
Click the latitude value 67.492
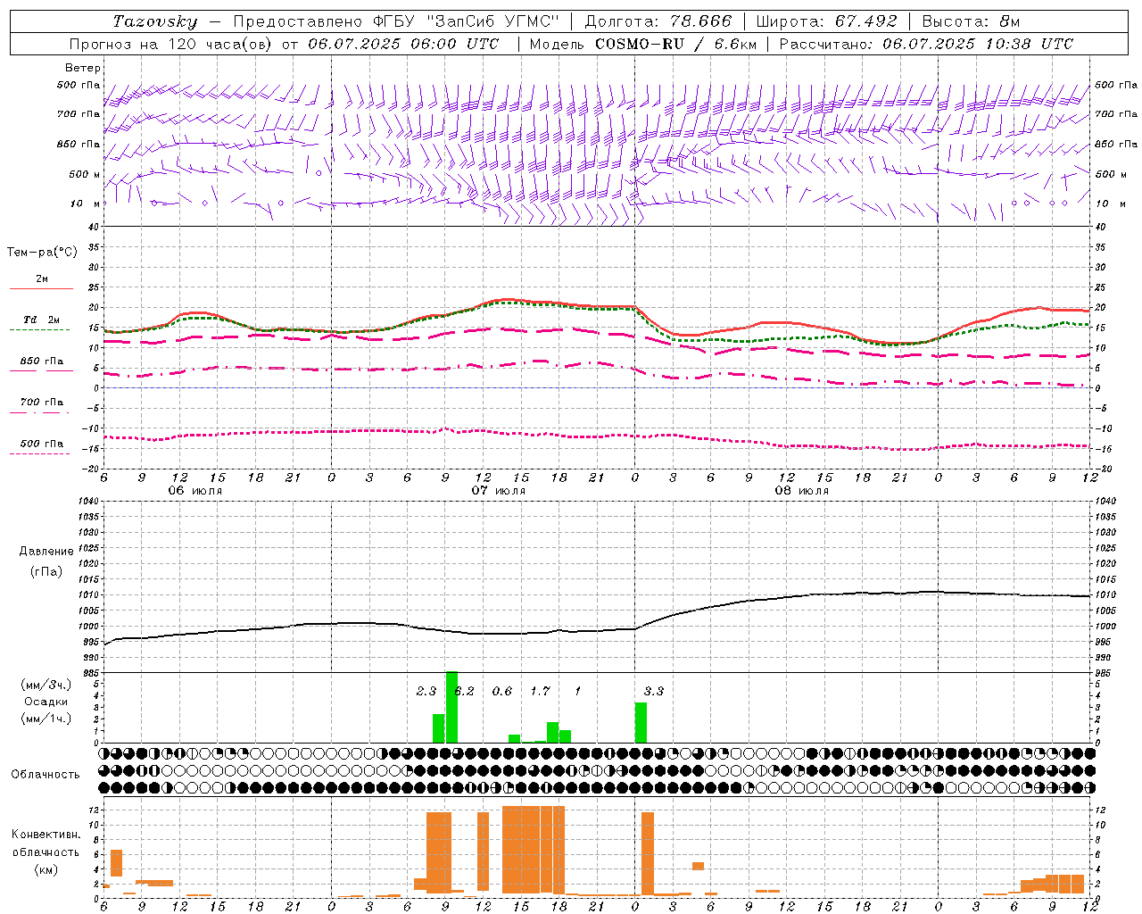pyautogui.click(x=867, y=21)
